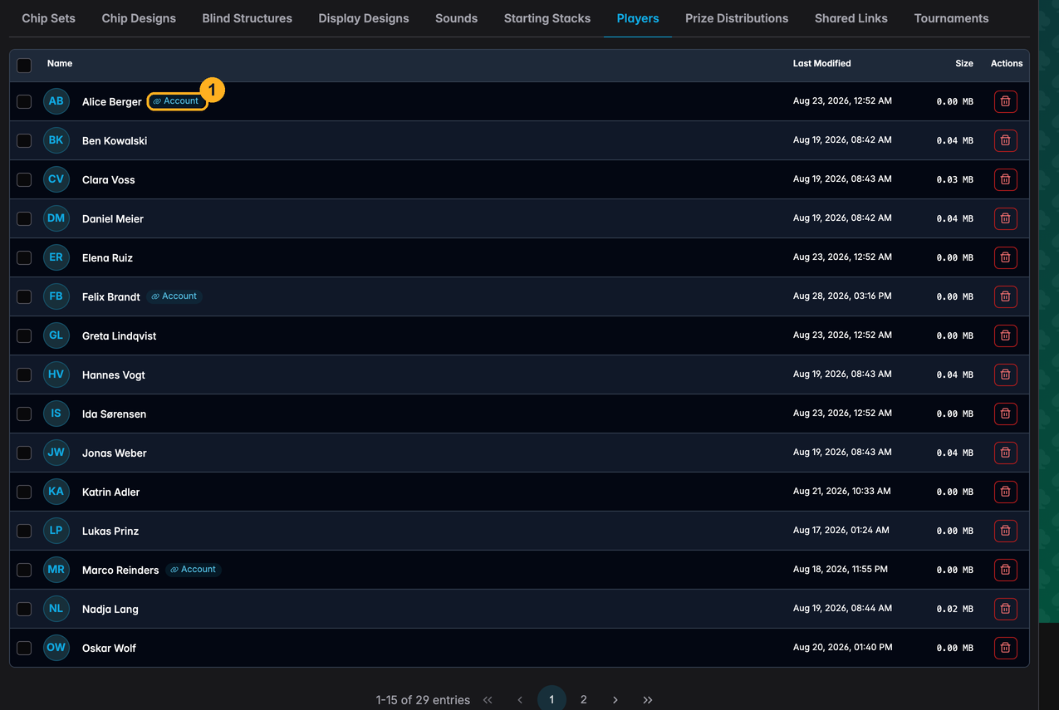
Task: Click date Aug 28, 2026, 03:16 PM
Action: click(x=841, y=296)
